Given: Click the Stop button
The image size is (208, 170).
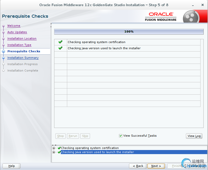Looking at the screenshot, I should point(61,136).
